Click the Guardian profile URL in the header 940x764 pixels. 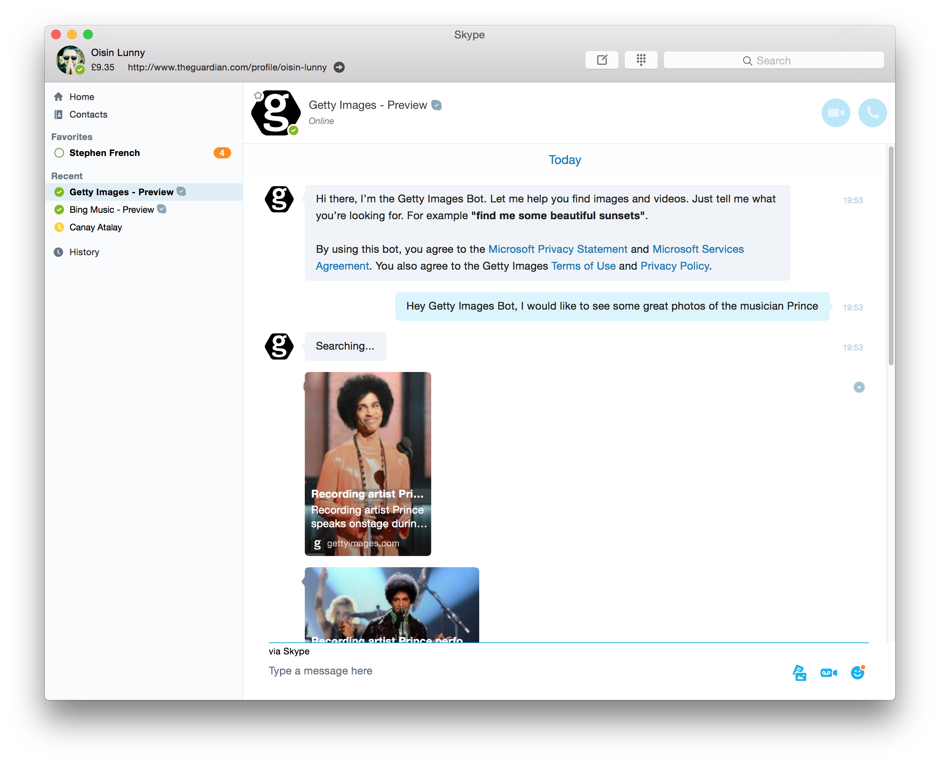point(227,67)
